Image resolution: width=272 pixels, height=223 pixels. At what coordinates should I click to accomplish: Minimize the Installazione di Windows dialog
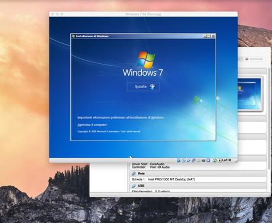(x=205, y=36)
